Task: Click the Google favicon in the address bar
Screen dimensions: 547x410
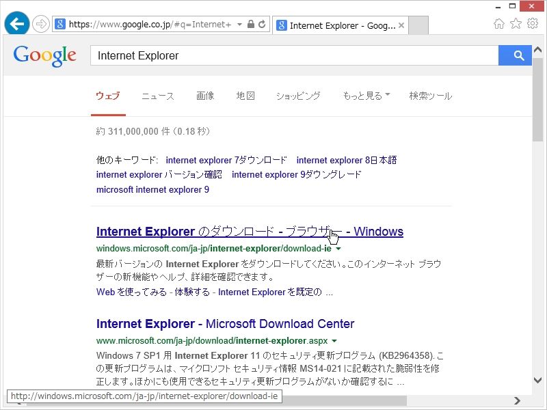Action: [x=60, y=25]
